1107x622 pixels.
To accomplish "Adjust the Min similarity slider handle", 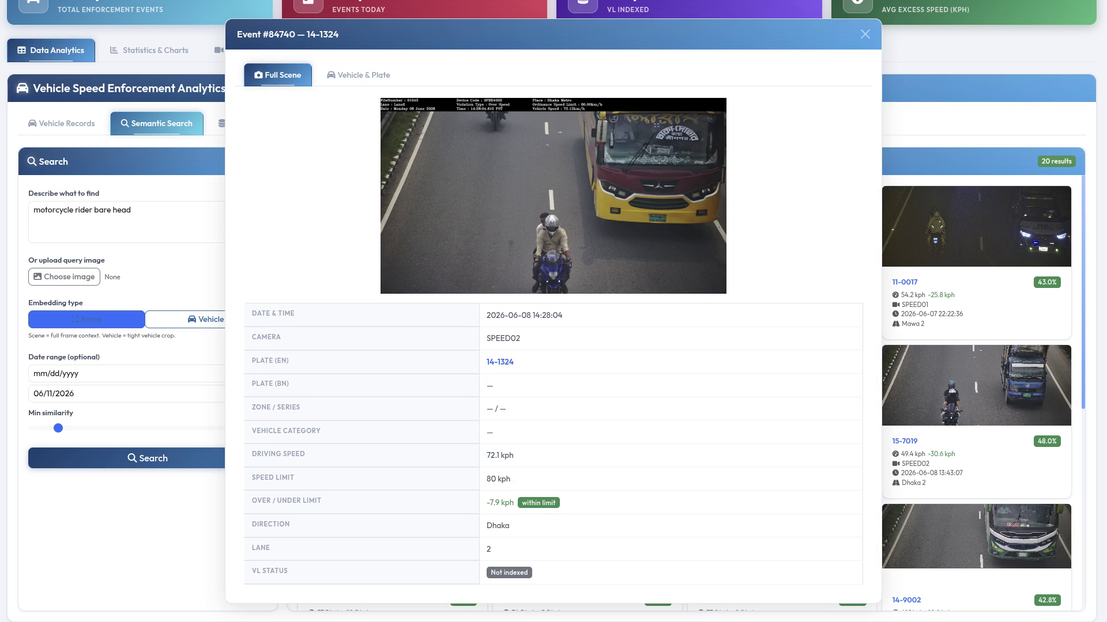I will pyautogui.click(x=58, y=428).
